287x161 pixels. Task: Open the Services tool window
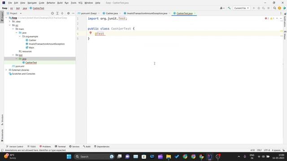(74, 147)
